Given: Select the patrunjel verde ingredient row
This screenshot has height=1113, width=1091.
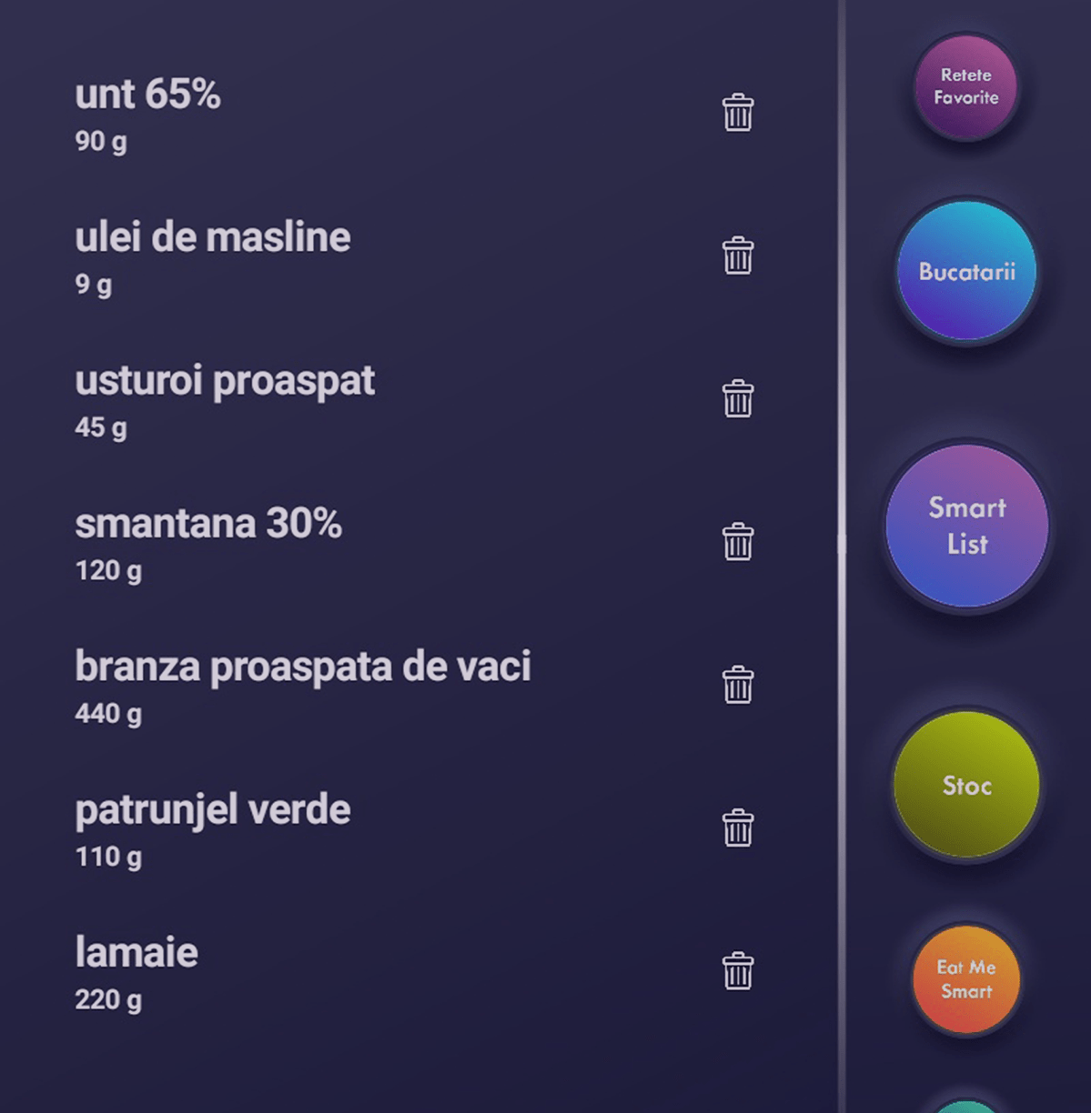Looking at the screenshot, I should pyautogui.click(x=212, y=810).
